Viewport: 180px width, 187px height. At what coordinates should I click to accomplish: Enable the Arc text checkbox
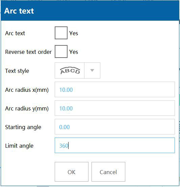point(61,33)
